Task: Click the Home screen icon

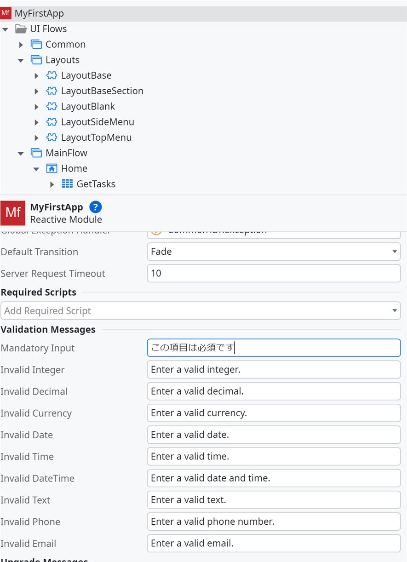Action: click(52, 168)
